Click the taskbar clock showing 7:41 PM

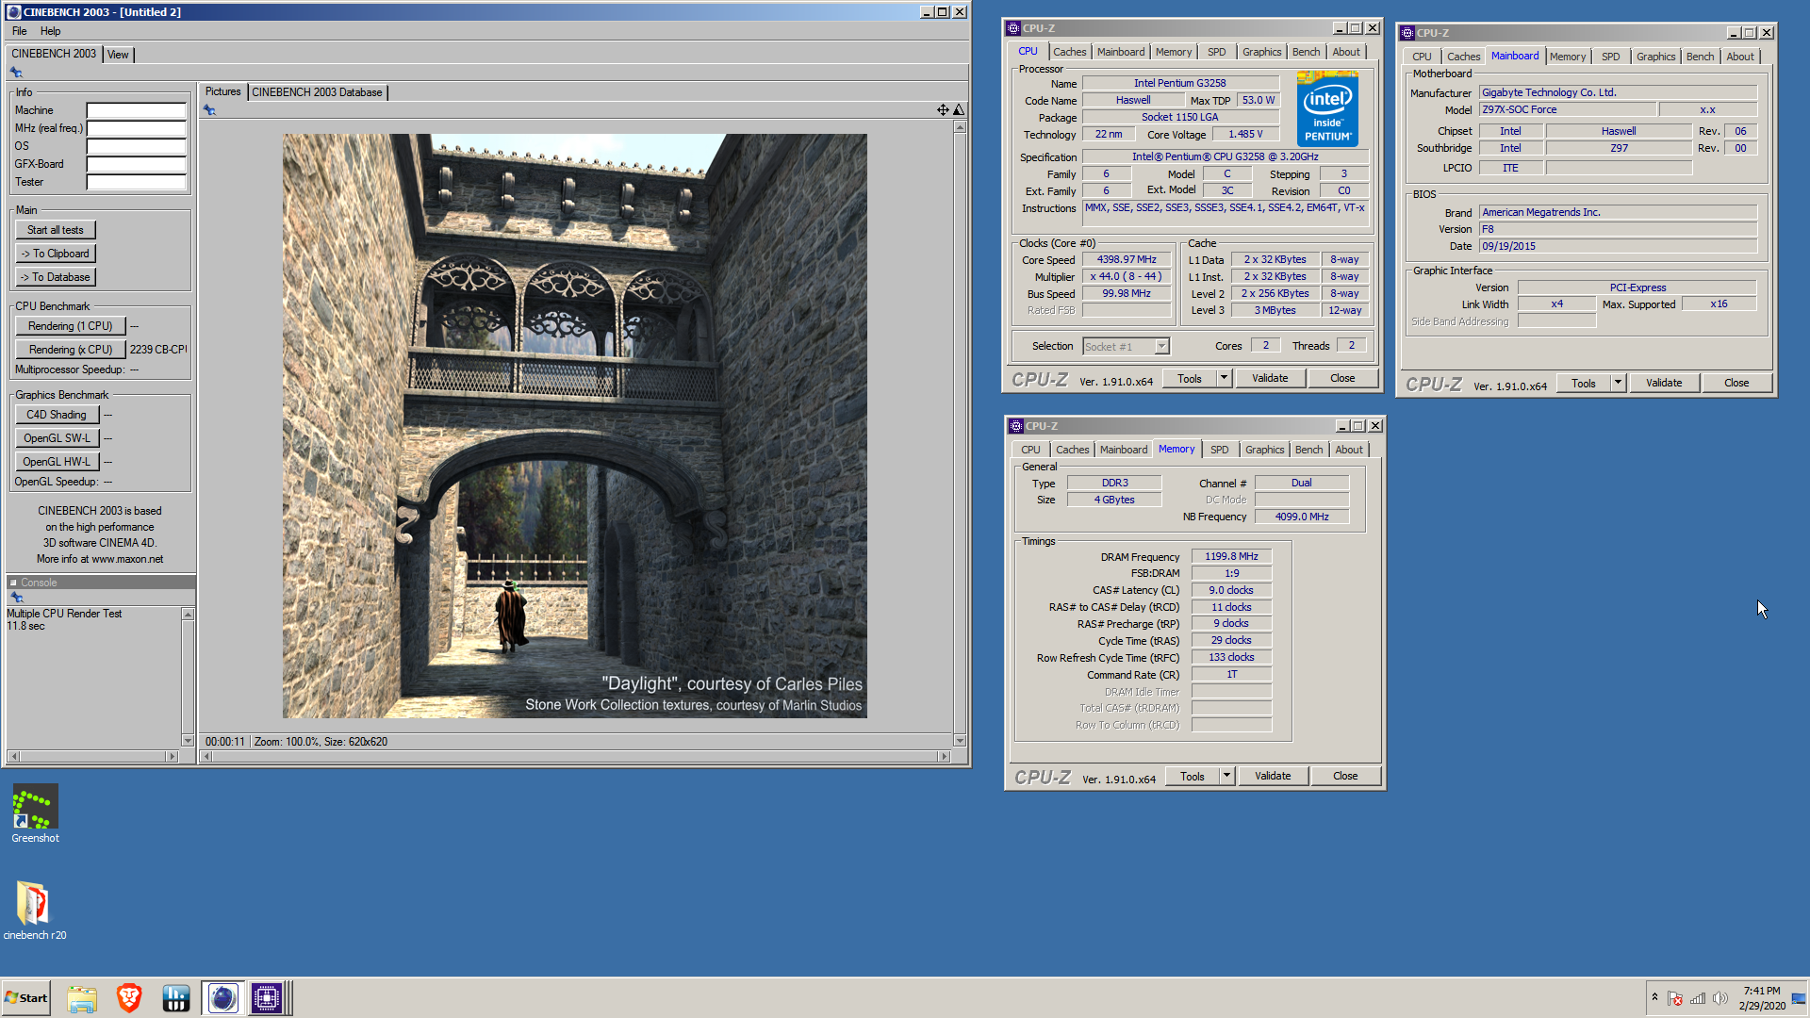tap(1762, 998)
